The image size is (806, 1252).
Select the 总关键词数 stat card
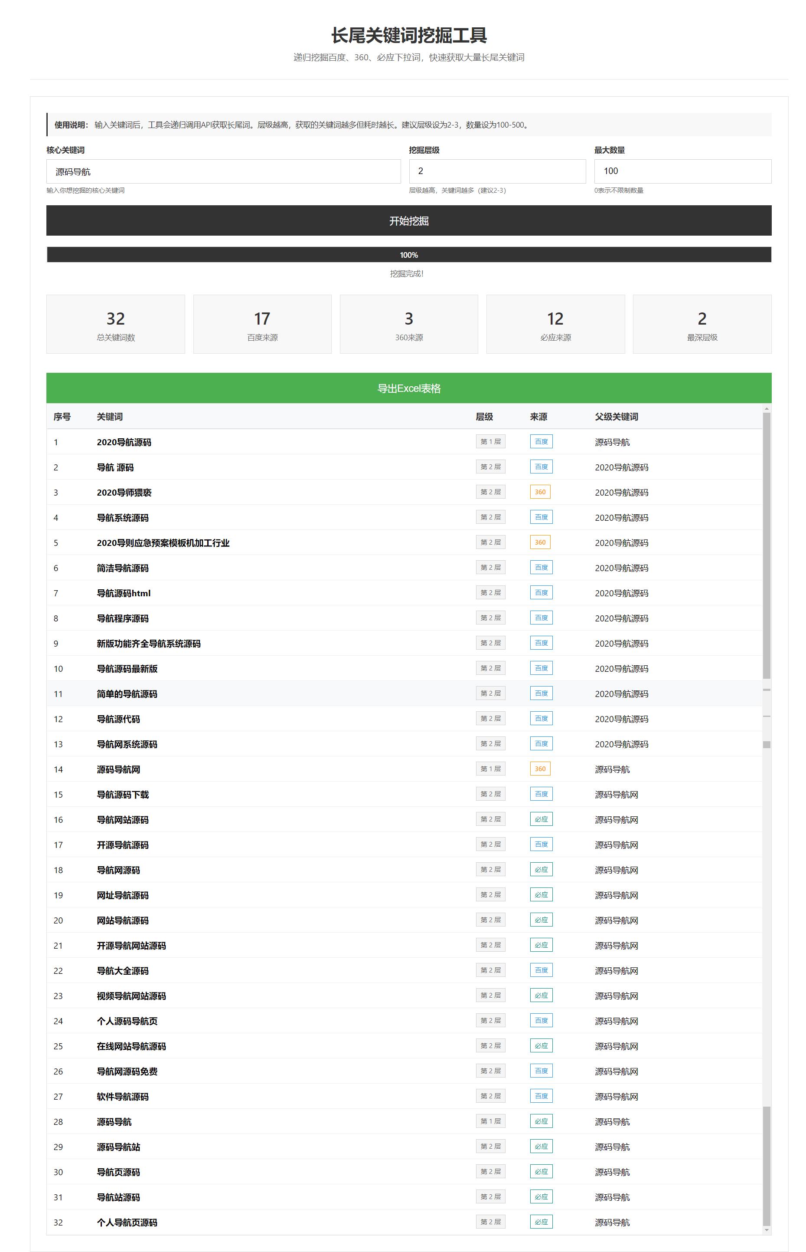[x=115, y=324]
